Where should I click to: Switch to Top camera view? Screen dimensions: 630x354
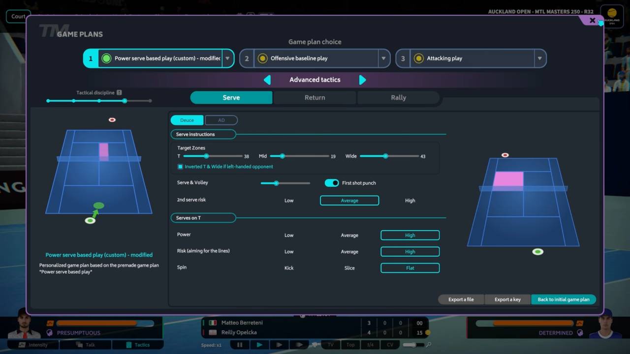350,345
